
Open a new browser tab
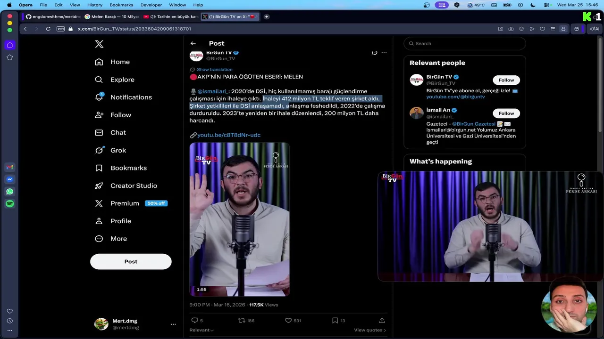pos(267,16)
